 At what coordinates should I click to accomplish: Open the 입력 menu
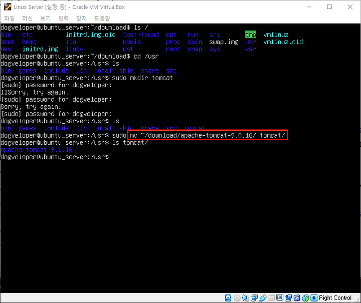pyautogui.click(x=63, y=18)
